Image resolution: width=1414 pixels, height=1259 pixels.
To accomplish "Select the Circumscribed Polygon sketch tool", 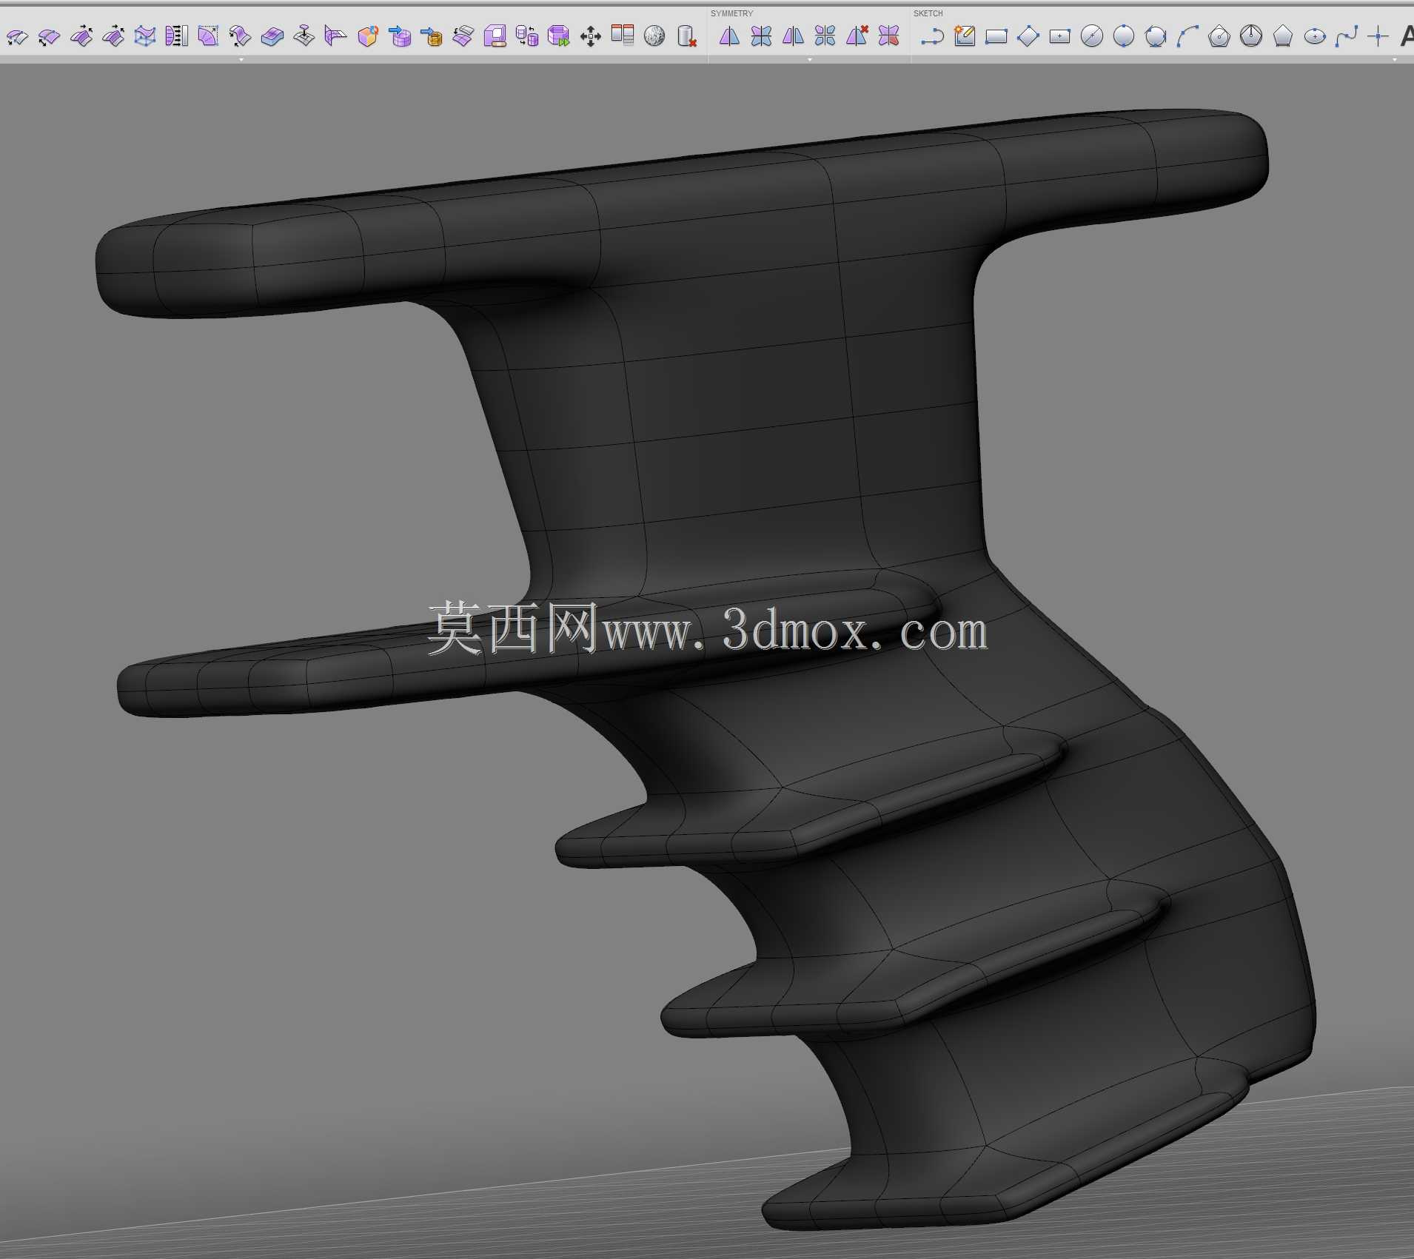I will [1219, 36].
